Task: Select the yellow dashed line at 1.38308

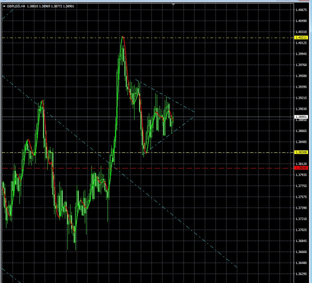Action: click(148, 152)
